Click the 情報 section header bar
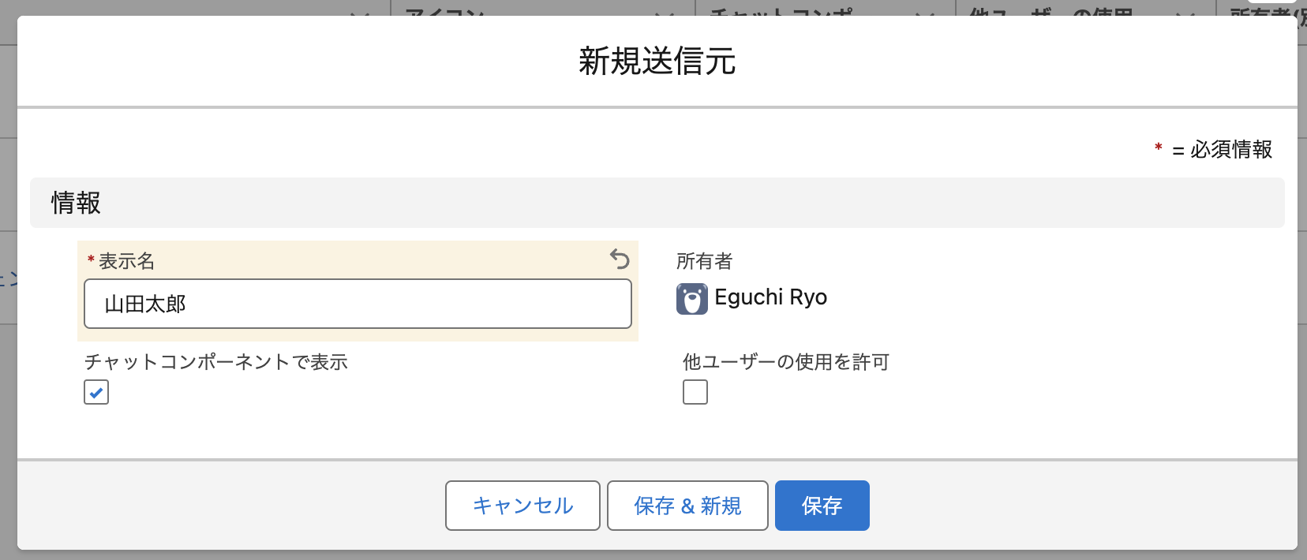Screen dimensions: 1307x560 (x=657, y=203)
